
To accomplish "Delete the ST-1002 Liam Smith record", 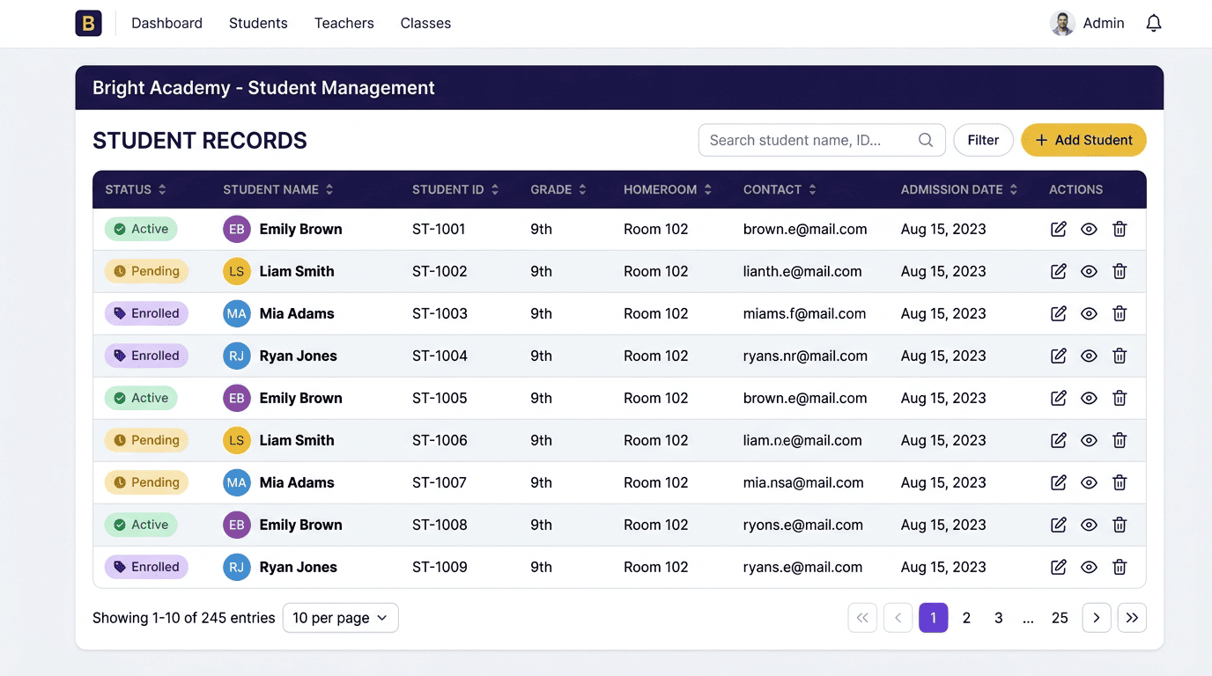I will (1120, 271).
